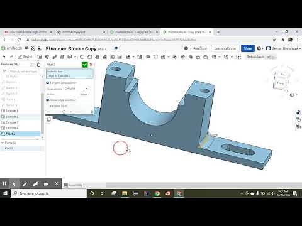Select the Loft tool
Viewport: 302px width, 226px height.
pyautogui.click(x=62, y=56)
